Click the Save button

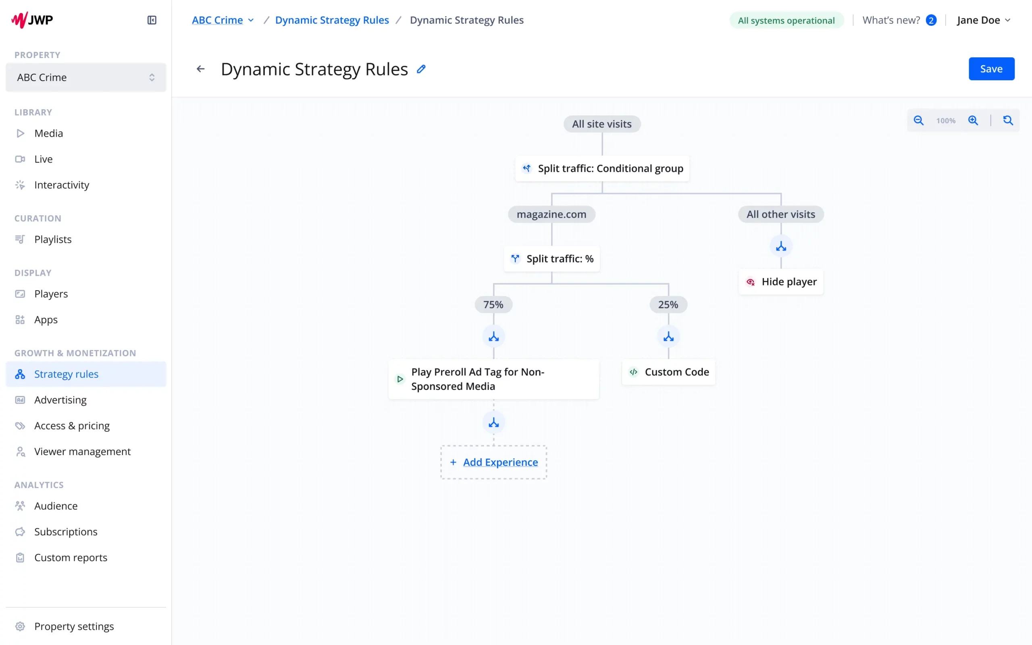[992, 69]
